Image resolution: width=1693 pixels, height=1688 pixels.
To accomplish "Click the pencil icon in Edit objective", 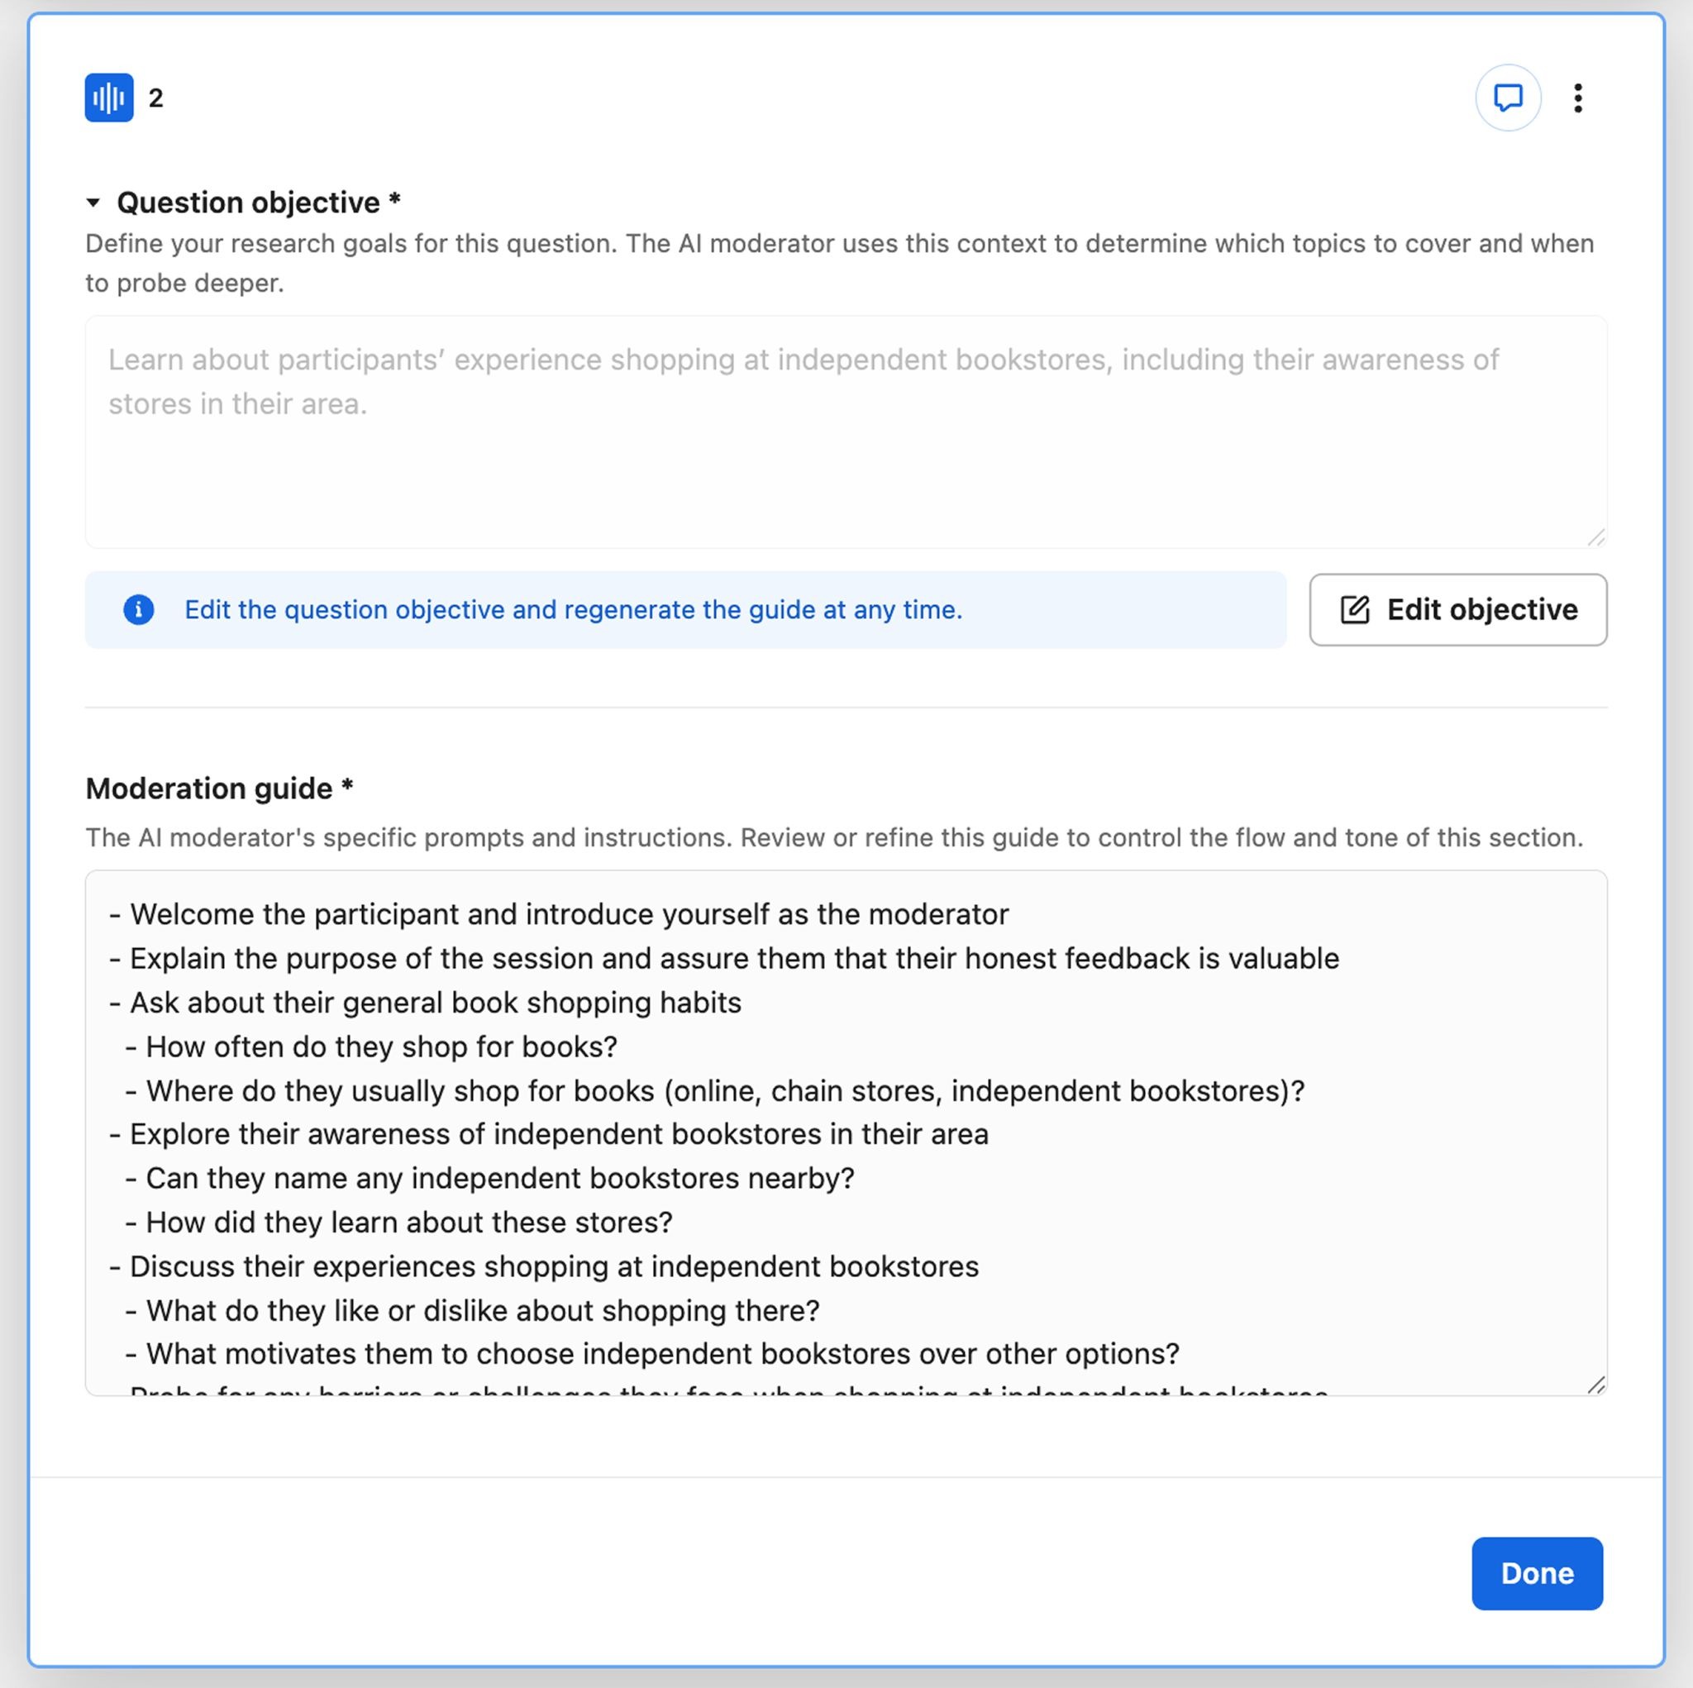I will click(x=1355, y=610).
